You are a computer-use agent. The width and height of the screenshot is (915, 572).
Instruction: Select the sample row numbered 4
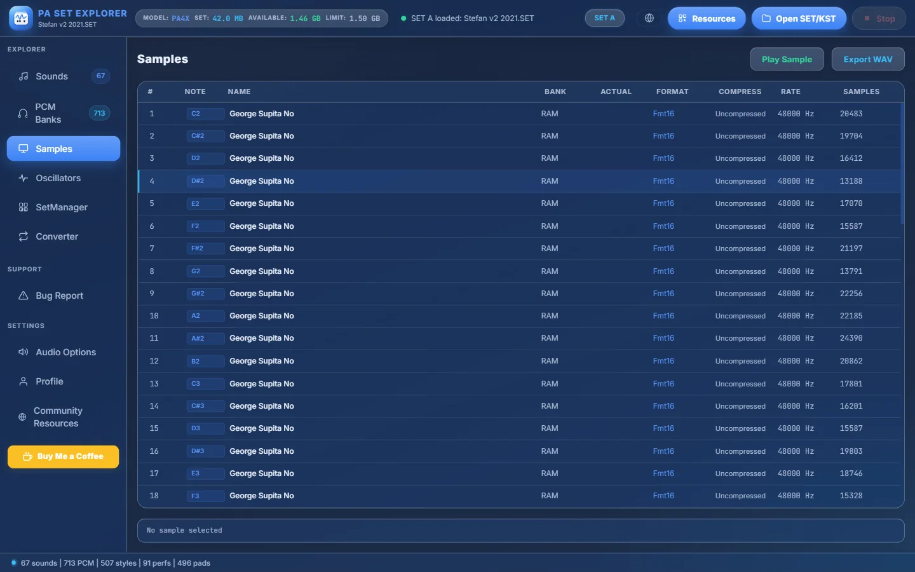coord(520,181)
